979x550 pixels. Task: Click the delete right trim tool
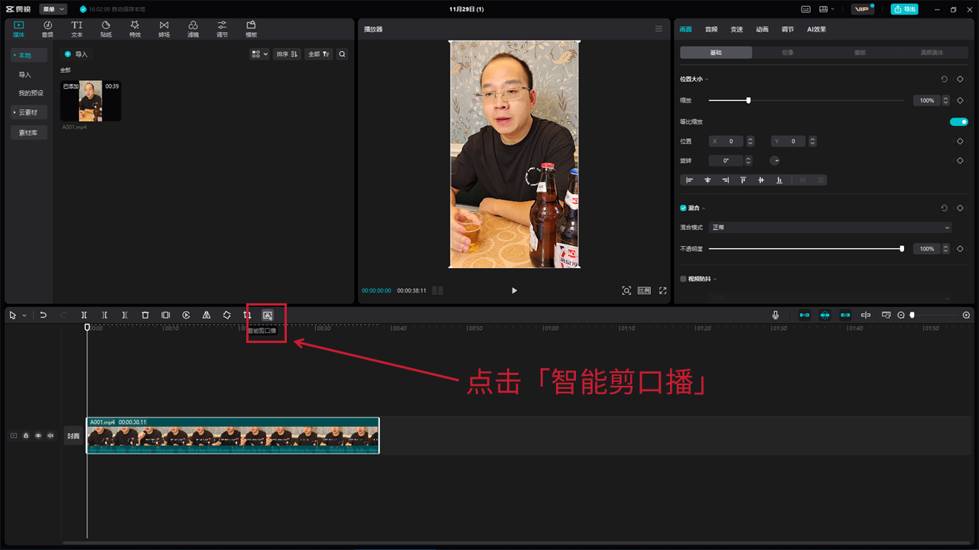125,315
